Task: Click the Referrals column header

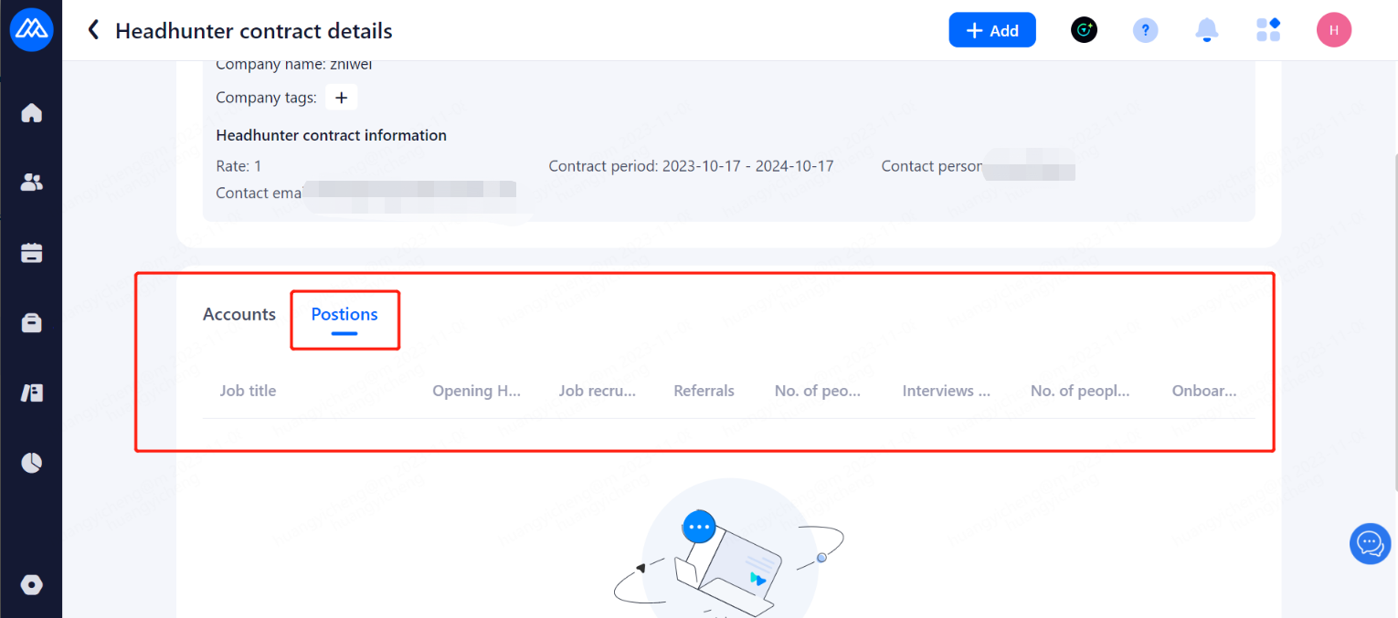Action: coord(704,391)
